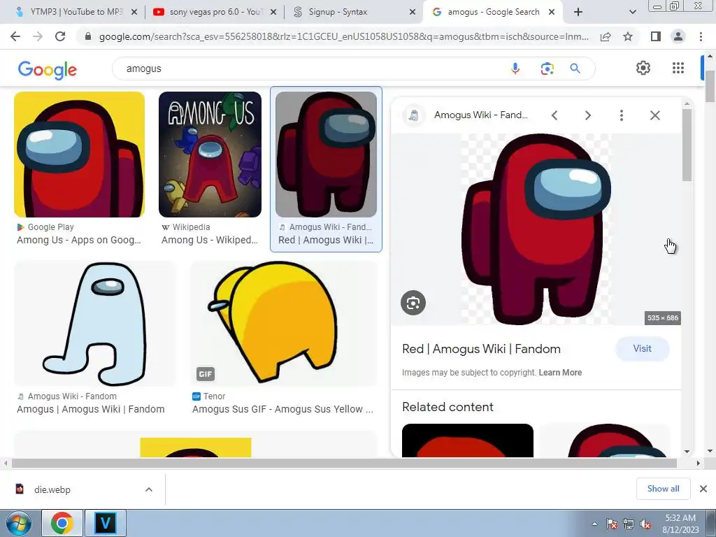The width and height of the screenshot is (716, 537).
Task: Open Wikipedia Among Us cover thumbnail
Action: (210, 155)
